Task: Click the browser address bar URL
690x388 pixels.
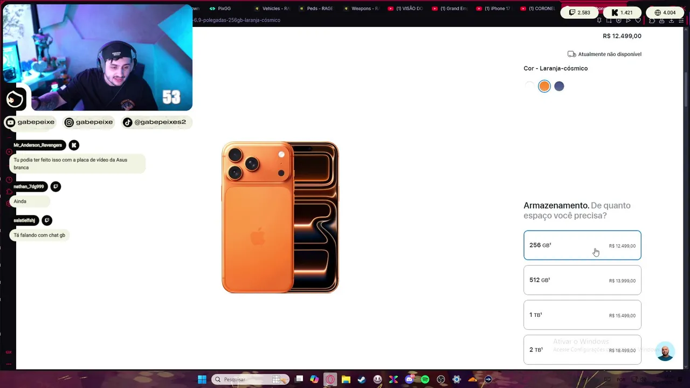Action: [237, 20]
